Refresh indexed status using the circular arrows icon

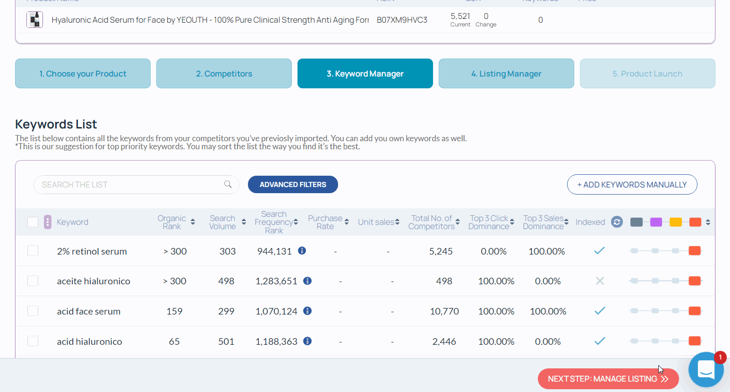coord(617,222)
